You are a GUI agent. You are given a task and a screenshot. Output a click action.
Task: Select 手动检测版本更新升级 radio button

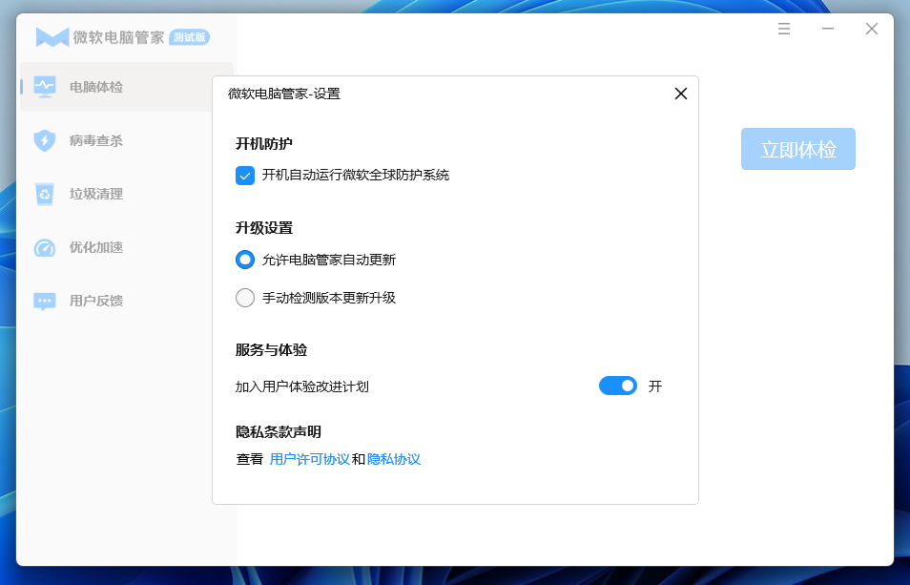[245, 298]
